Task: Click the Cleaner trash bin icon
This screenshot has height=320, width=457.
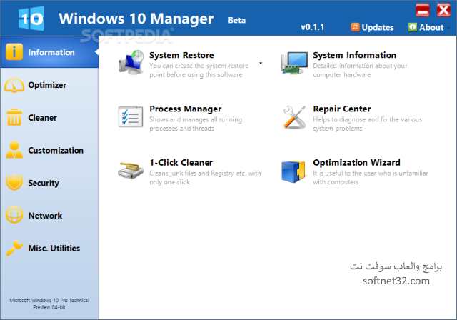Action: pyautogui.click(x=14, y=117)
